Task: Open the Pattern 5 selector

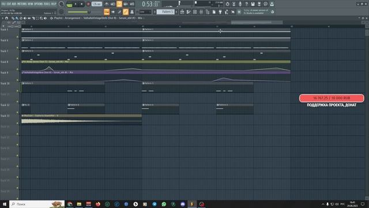Action: click(165, 12)
